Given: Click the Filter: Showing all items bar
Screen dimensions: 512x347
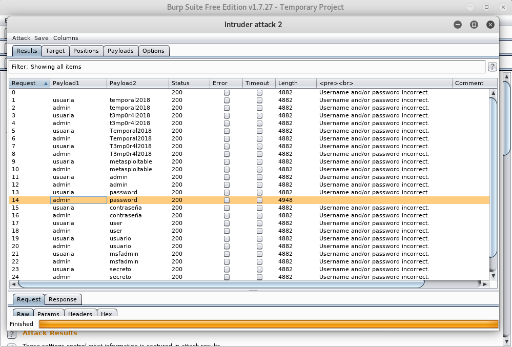Looking at the screenshot, I should pyautogui.click(x=246, y=67).
